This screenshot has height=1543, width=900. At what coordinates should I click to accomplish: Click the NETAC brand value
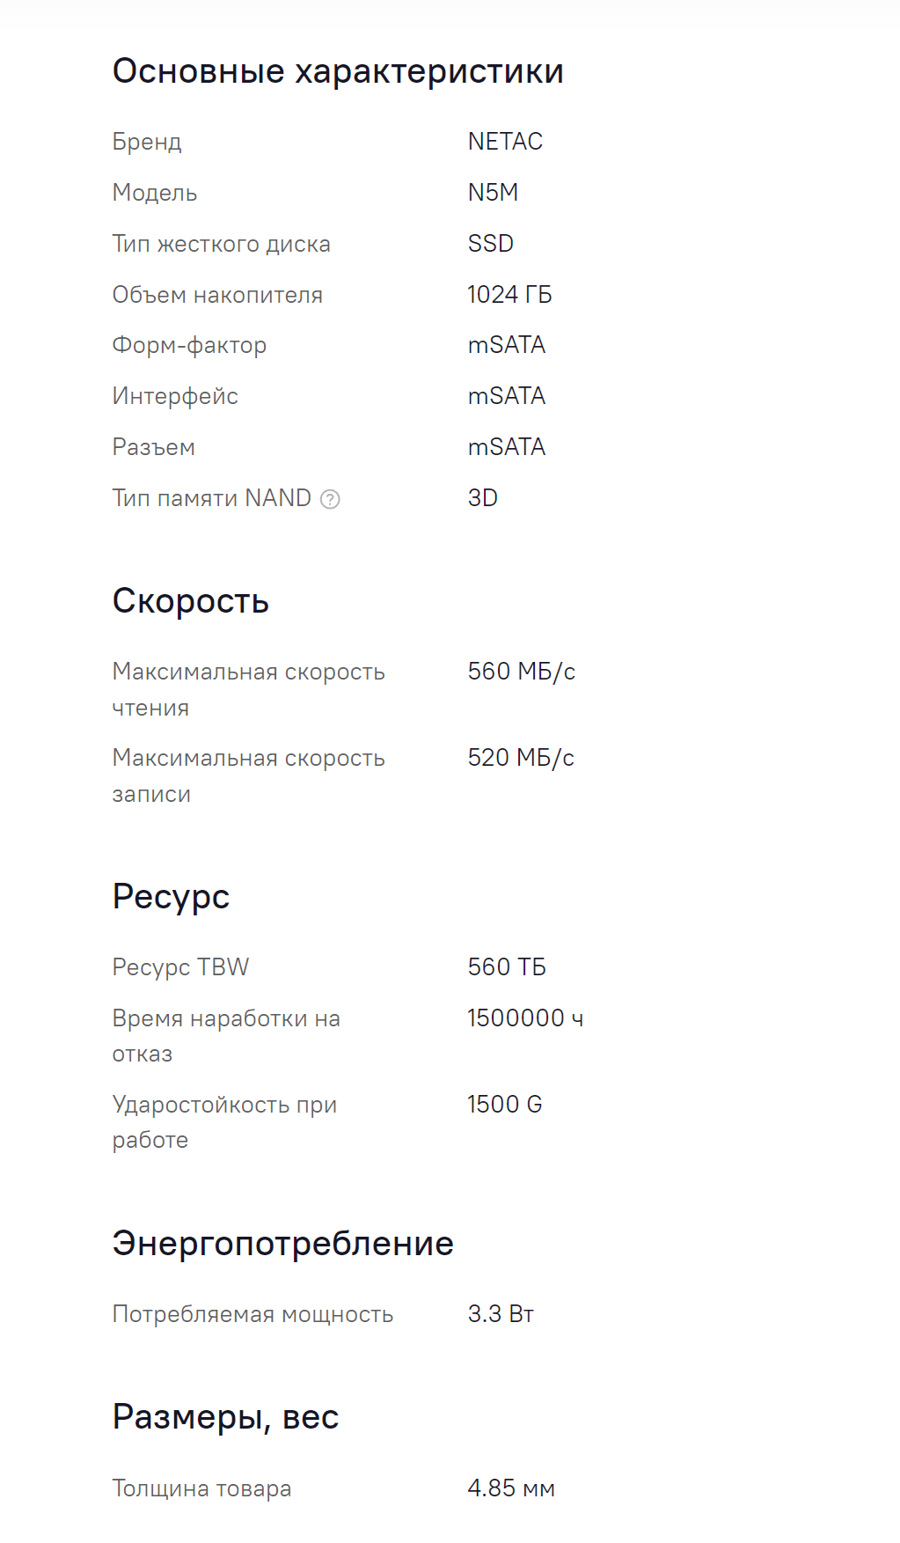pos(505,142)
